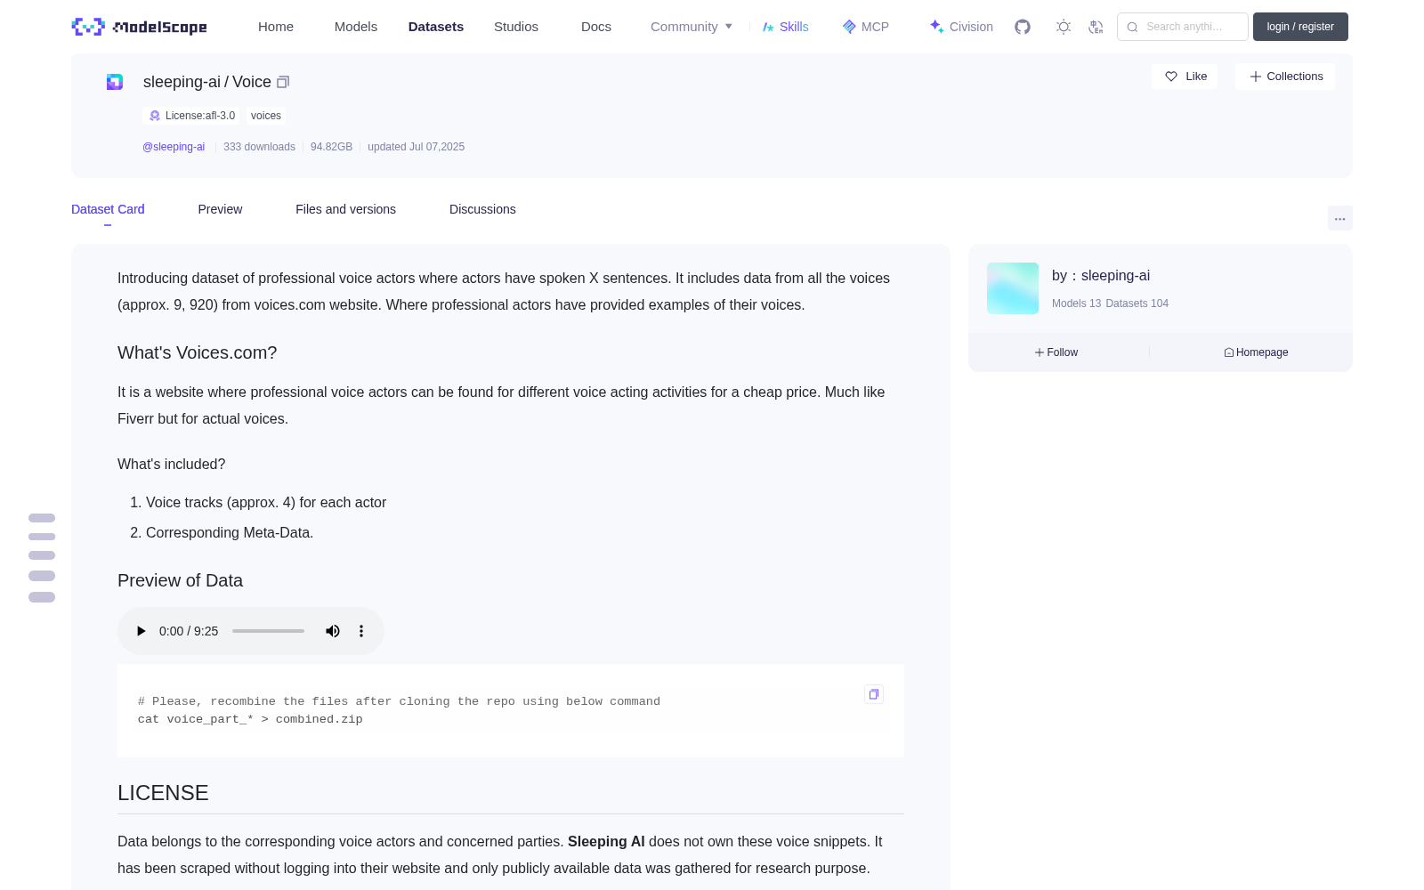Open the MCP link
Screen dimensions: 1424x890
click(x=865, y=27)
